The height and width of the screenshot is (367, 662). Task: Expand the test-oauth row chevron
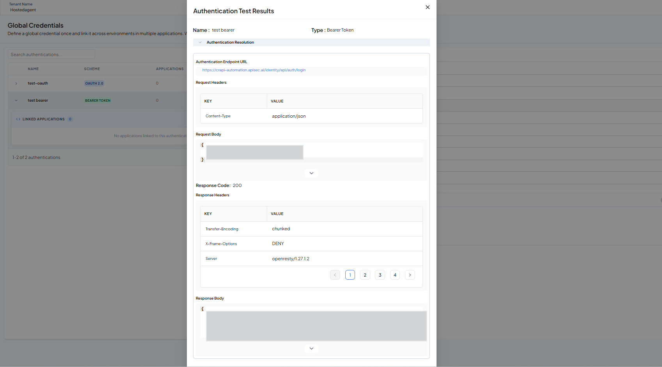[16, 83]
